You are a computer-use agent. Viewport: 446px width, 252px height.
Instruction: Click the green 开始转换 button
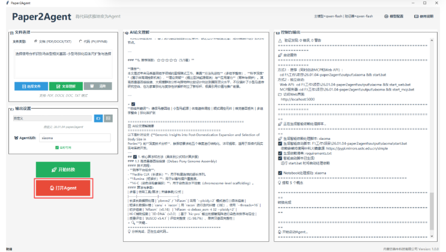(x=64, y=170)
